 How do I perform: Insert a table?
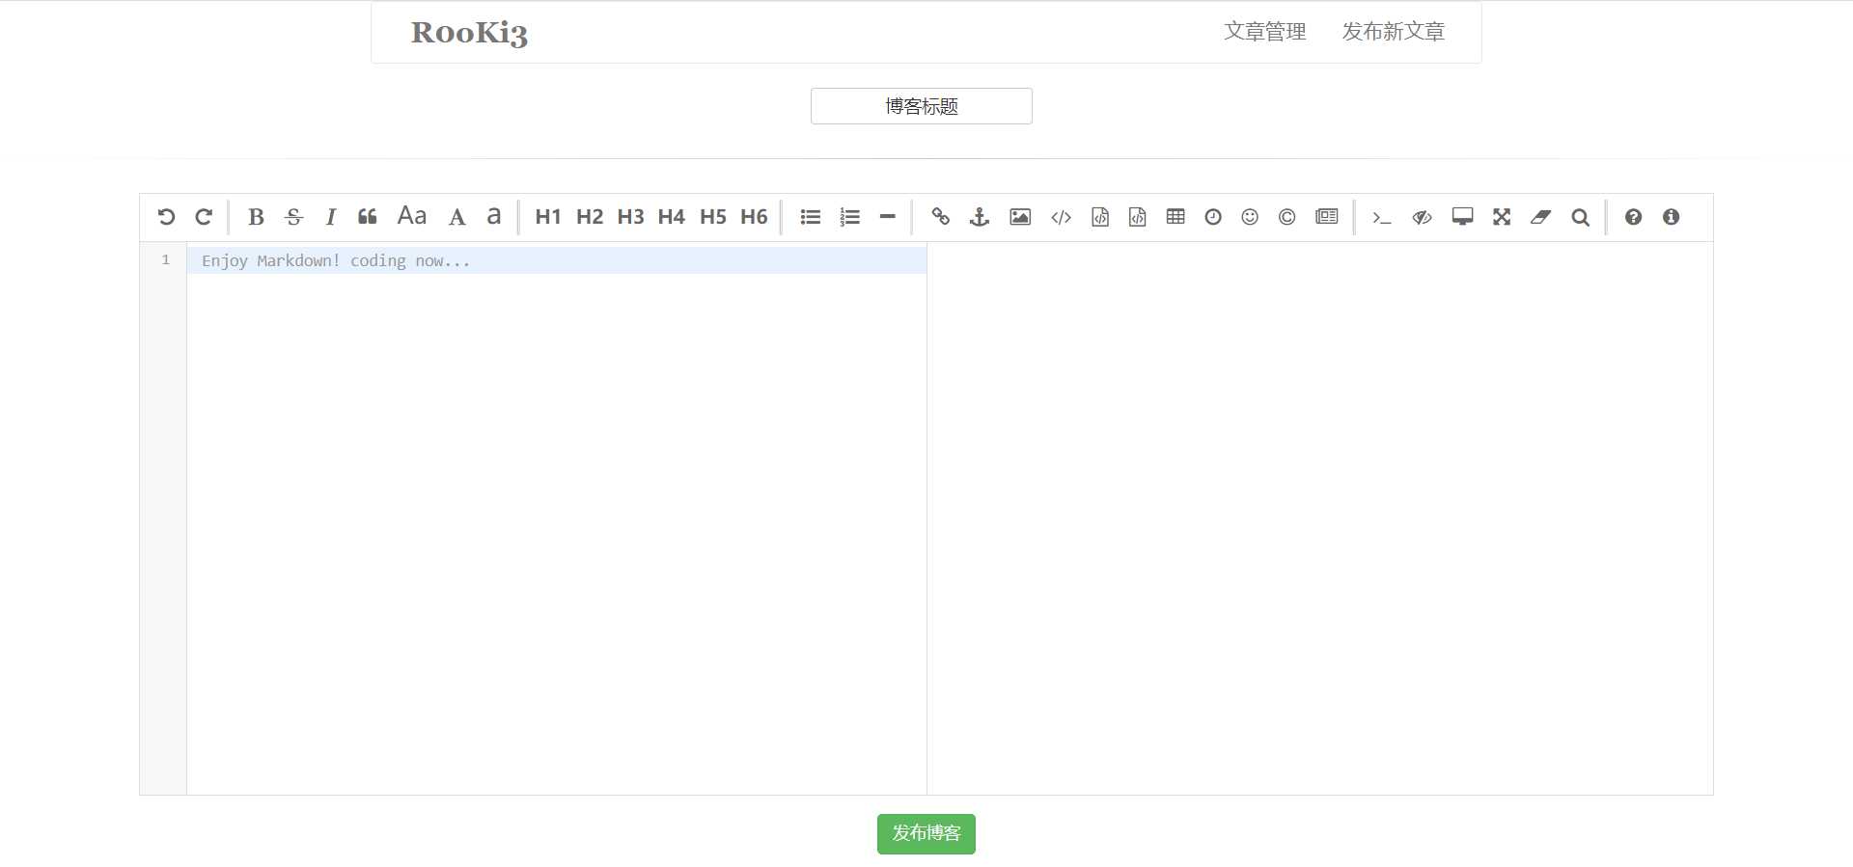[x=1175, y=217]
